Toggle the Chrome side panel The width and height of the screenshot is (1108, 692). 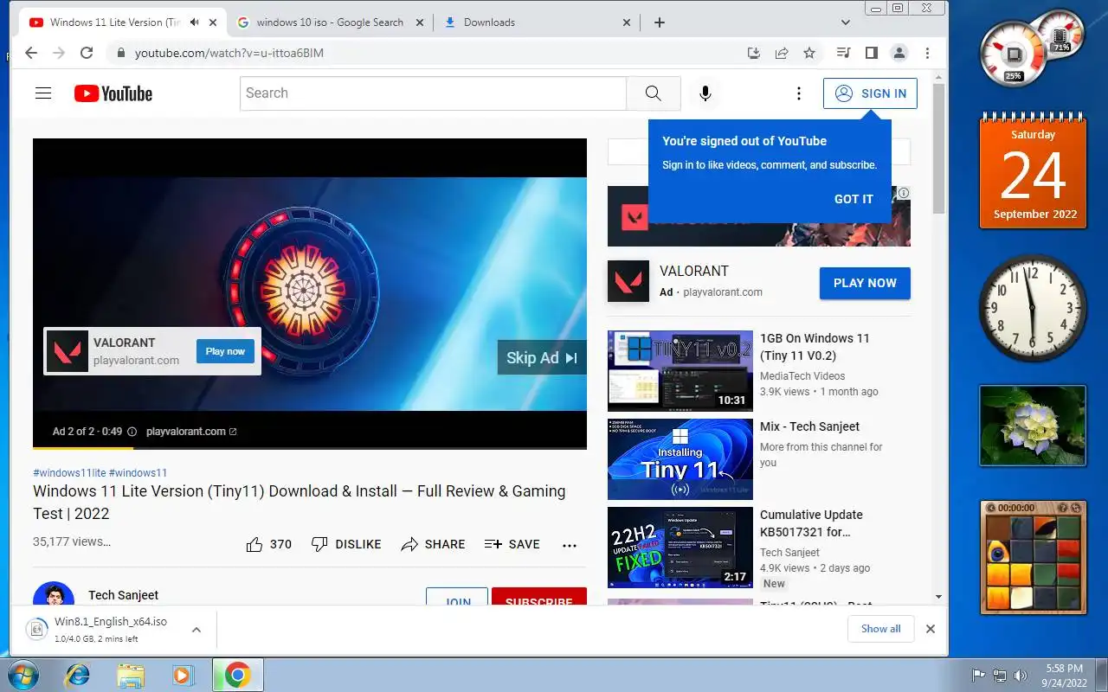[872, 53]
